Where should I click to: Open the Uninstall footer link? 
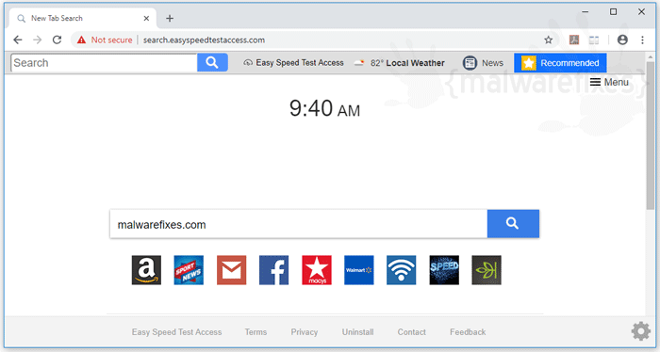click(357, 332)
